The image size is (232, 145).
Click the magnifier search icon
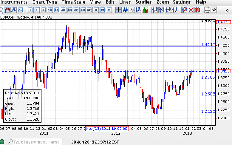10,142
